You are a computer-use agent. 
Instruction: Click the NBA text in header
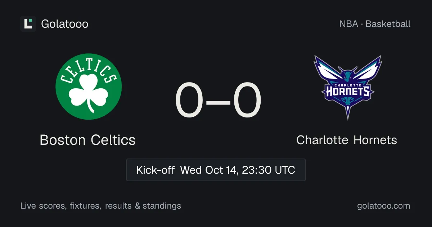click(x=348, y=24)
